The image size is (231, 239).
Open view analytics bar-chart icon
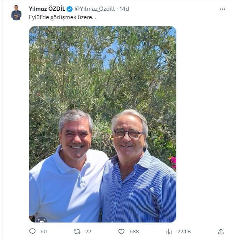click(x=169, y=231)
